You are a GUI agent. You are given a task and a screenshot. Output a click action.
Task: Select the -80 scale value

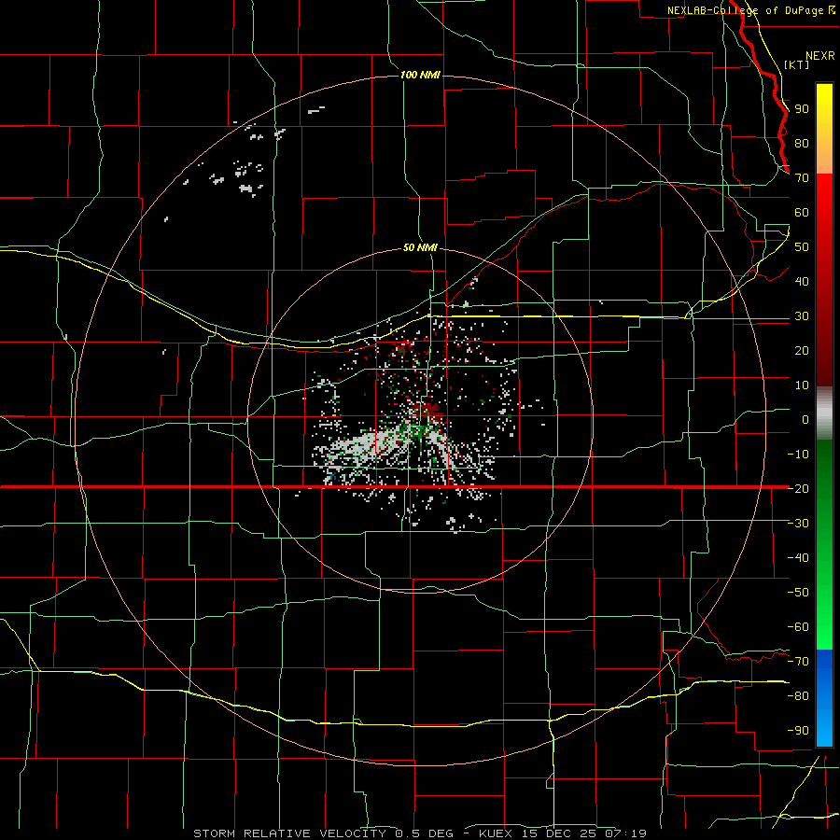[798, 696]
